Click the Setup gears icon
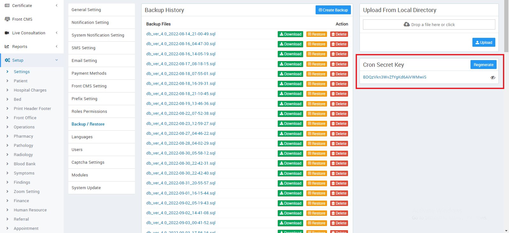Viewport: 509px width, 233px height. [x=7, y=60]
